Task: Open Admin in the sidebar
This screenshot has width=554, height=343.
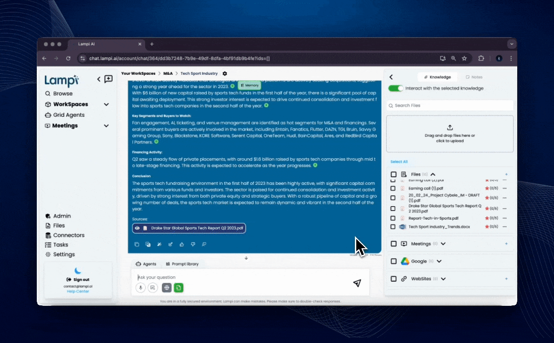Action: 58,216
